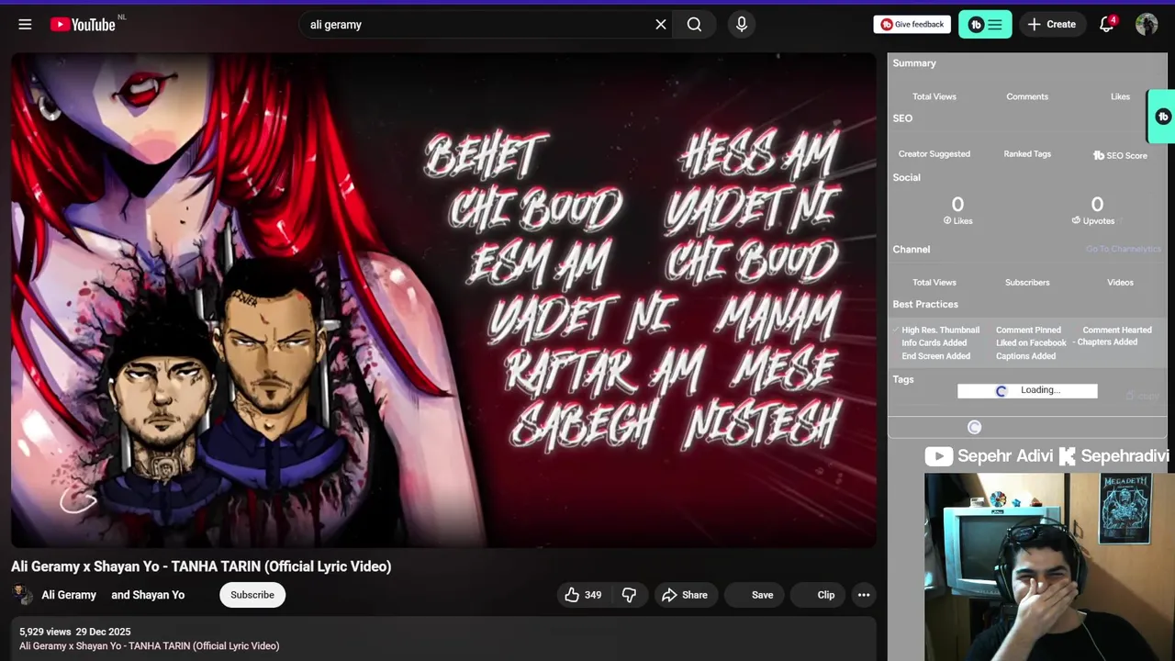The image size is (1175, 661).
Task: Click the description line below the view count
Action: 150,646
